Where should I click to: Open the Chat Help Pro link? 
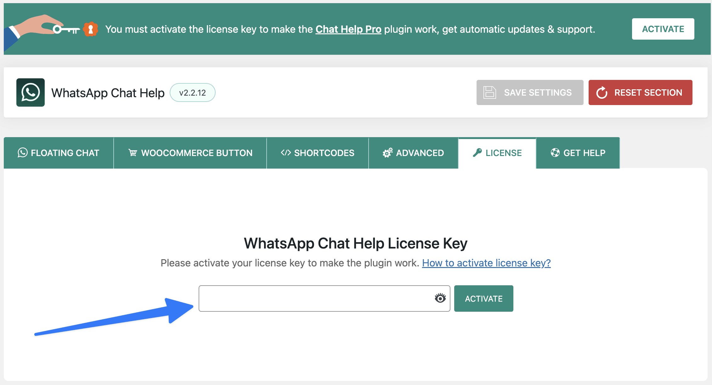pyautogui.click(x=348, y=29)
